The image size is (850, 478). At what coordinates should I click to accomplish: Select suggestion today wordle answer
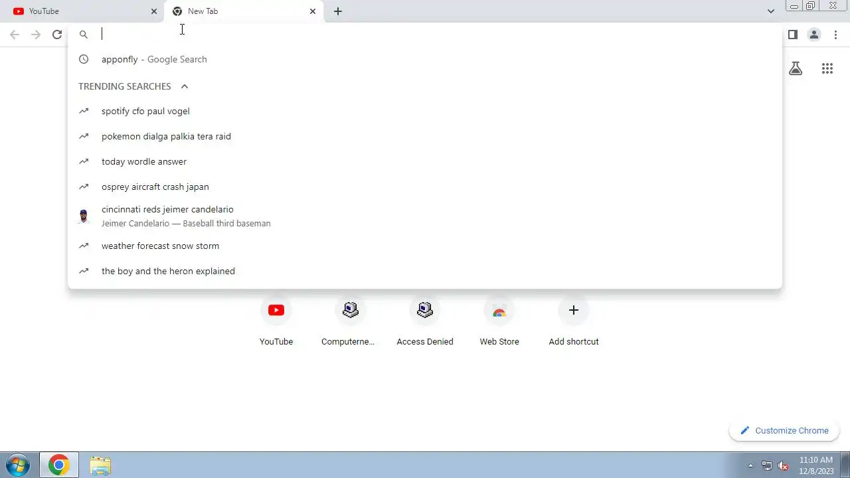point(425,161)
